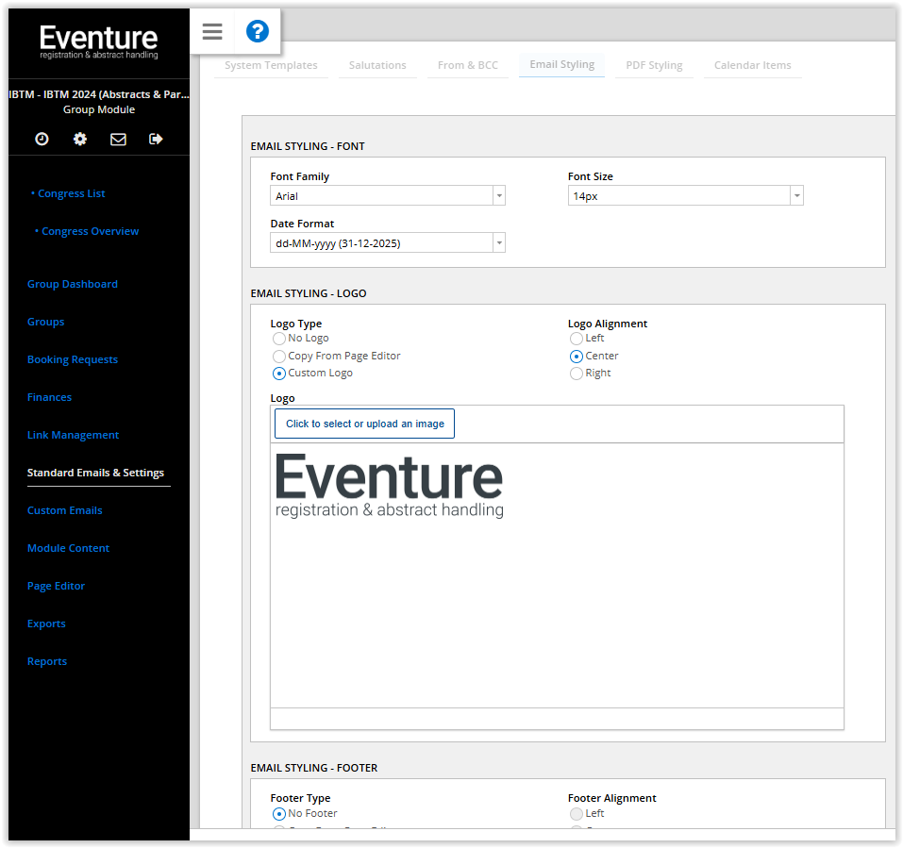Click 'Click to select or upload an image' button
The image size is (903, 848).
(x=364, y=424)
